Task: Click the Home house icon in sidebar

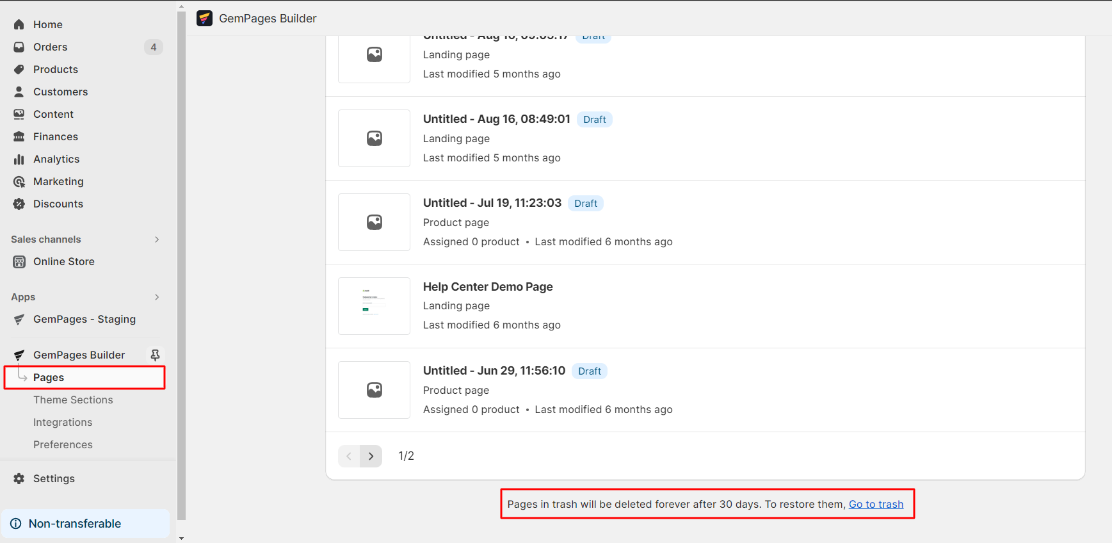Action: [x=19, y=24]
